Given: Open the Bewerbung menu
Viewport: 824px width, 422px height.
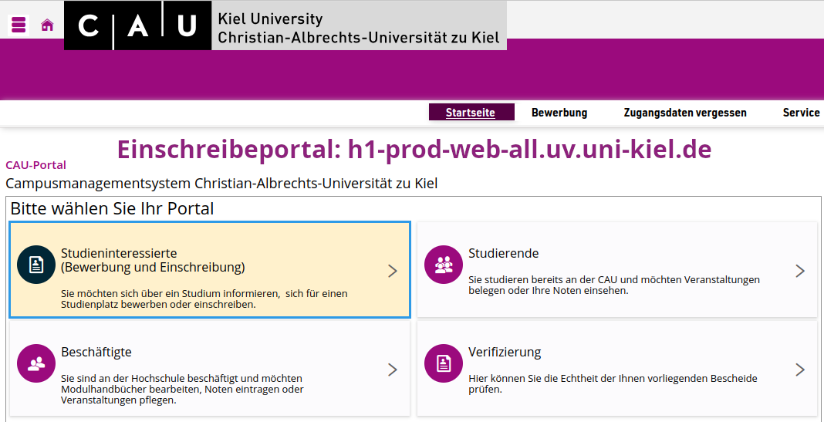Looking at the screenshot, I should (559, 113).
